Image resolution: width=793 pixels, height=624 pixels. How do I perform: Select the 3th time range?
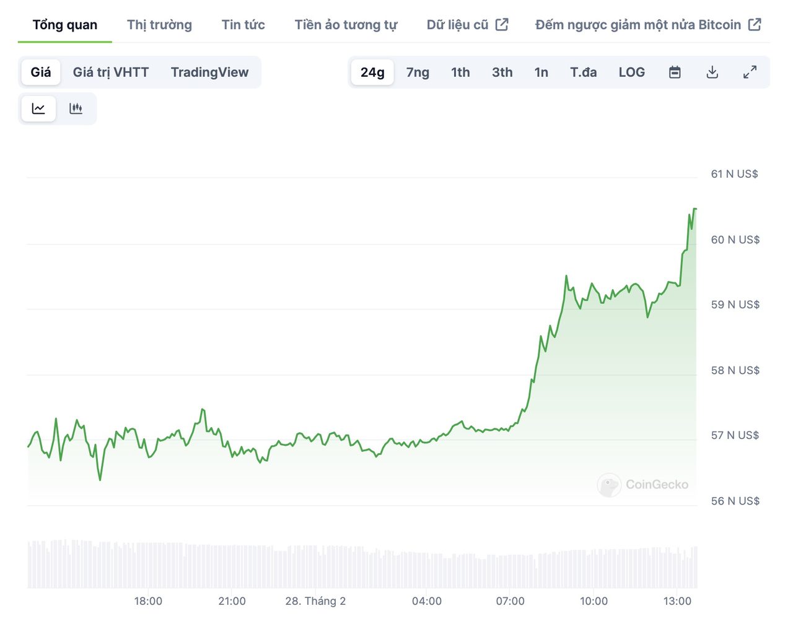point(502,72)
